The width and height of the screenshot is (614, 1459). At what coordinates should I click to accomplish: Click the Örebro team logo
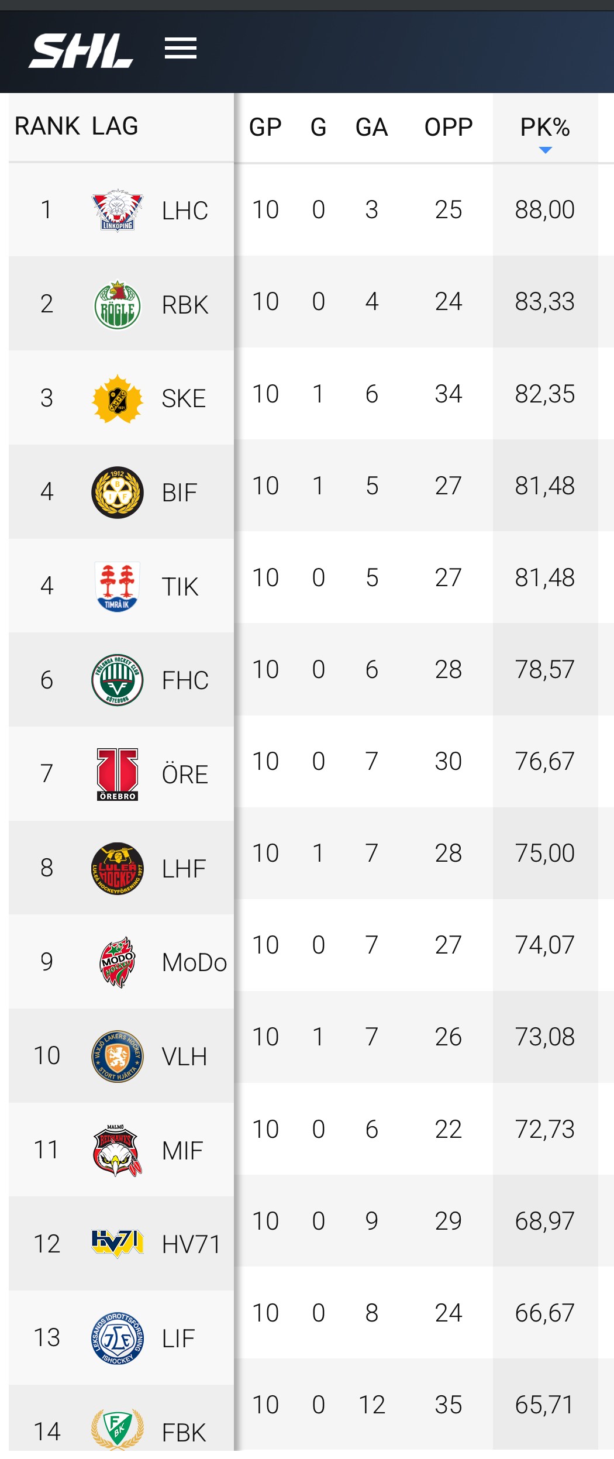118,774
